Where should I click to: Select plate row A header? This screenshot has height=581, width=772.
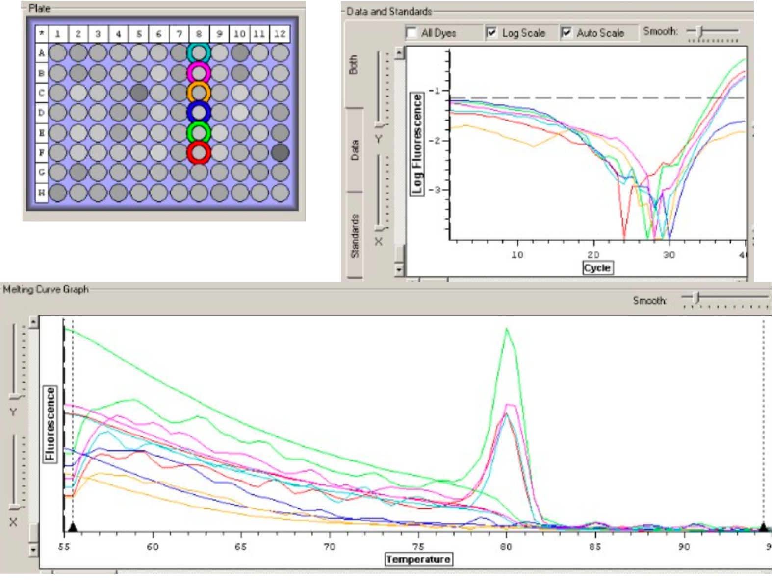click(42, 53)
